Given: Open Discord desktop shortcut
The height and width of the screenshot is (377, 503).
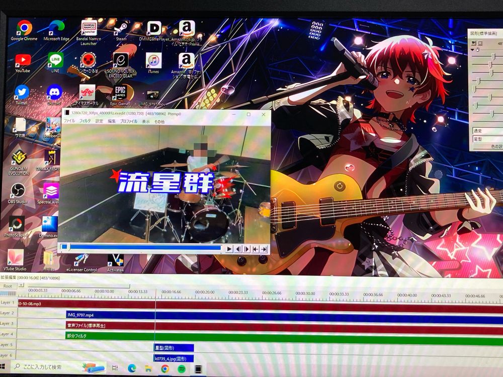Looking at the screenshot, I should point(54,95).
